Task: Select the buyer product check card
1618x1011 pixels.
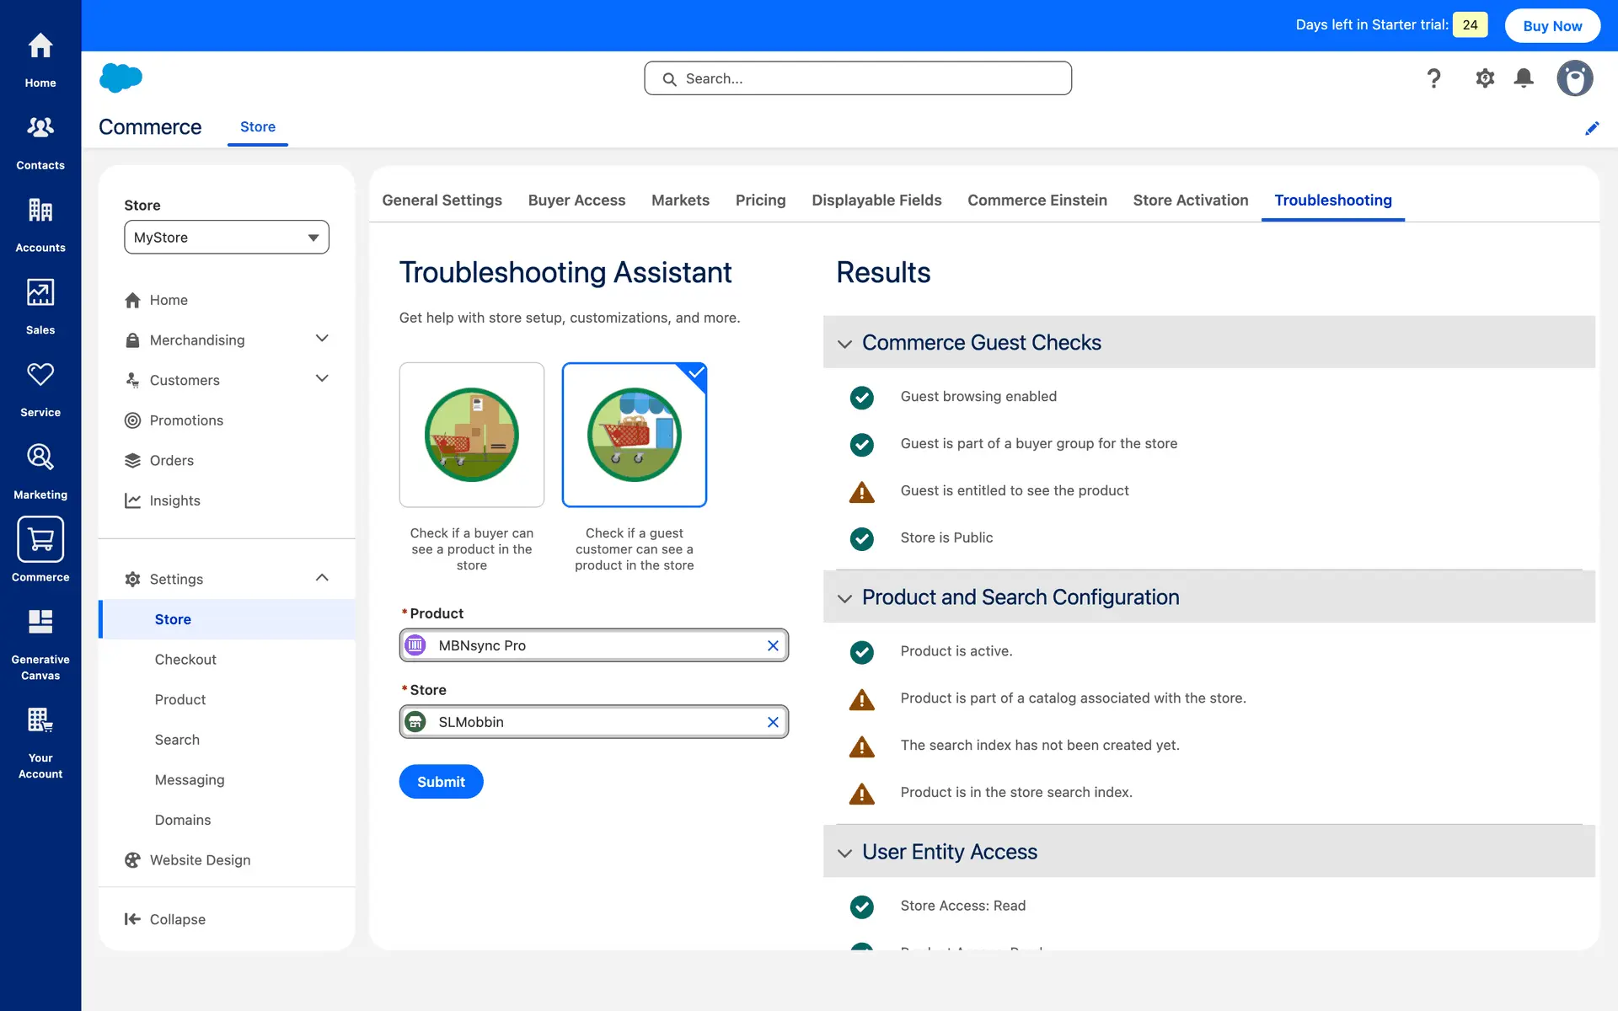Action: (x=471, y=435)
